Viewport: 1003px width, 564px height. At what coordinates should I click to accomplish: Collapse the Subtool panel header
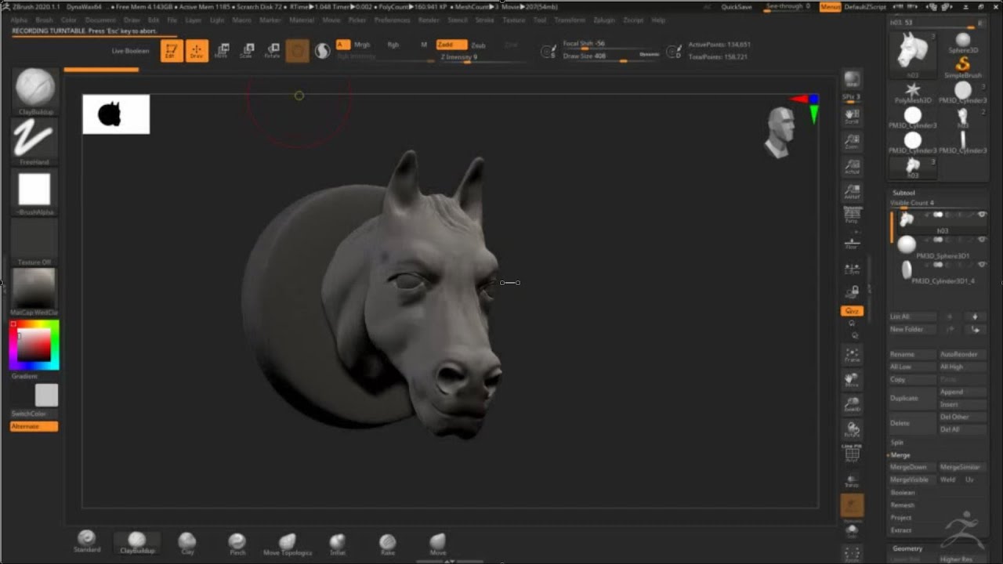click(903, 193)
